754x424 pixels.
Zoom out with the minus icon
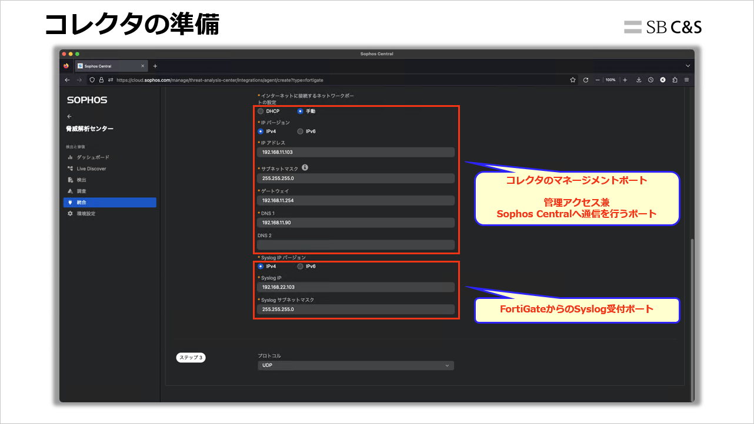point(598,80)
